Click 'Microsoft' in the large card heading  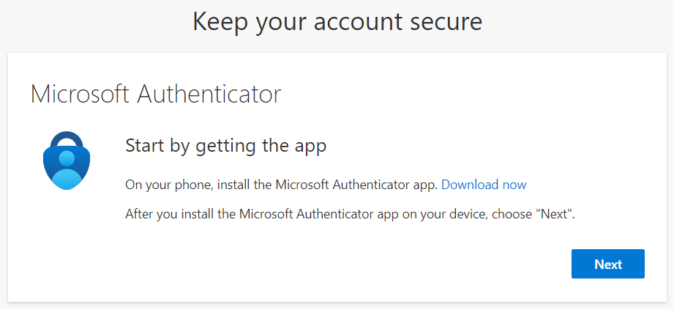pyautogui.click(x=80, y=95)
